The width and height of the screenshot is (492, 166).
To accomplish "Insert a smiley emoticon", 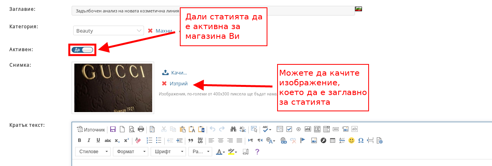I will [351, 140].
